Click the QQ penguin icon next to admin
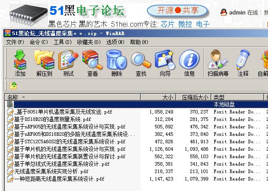 tap(224, 12)
